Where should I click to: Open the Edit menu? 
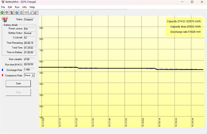tap(10, 7)
